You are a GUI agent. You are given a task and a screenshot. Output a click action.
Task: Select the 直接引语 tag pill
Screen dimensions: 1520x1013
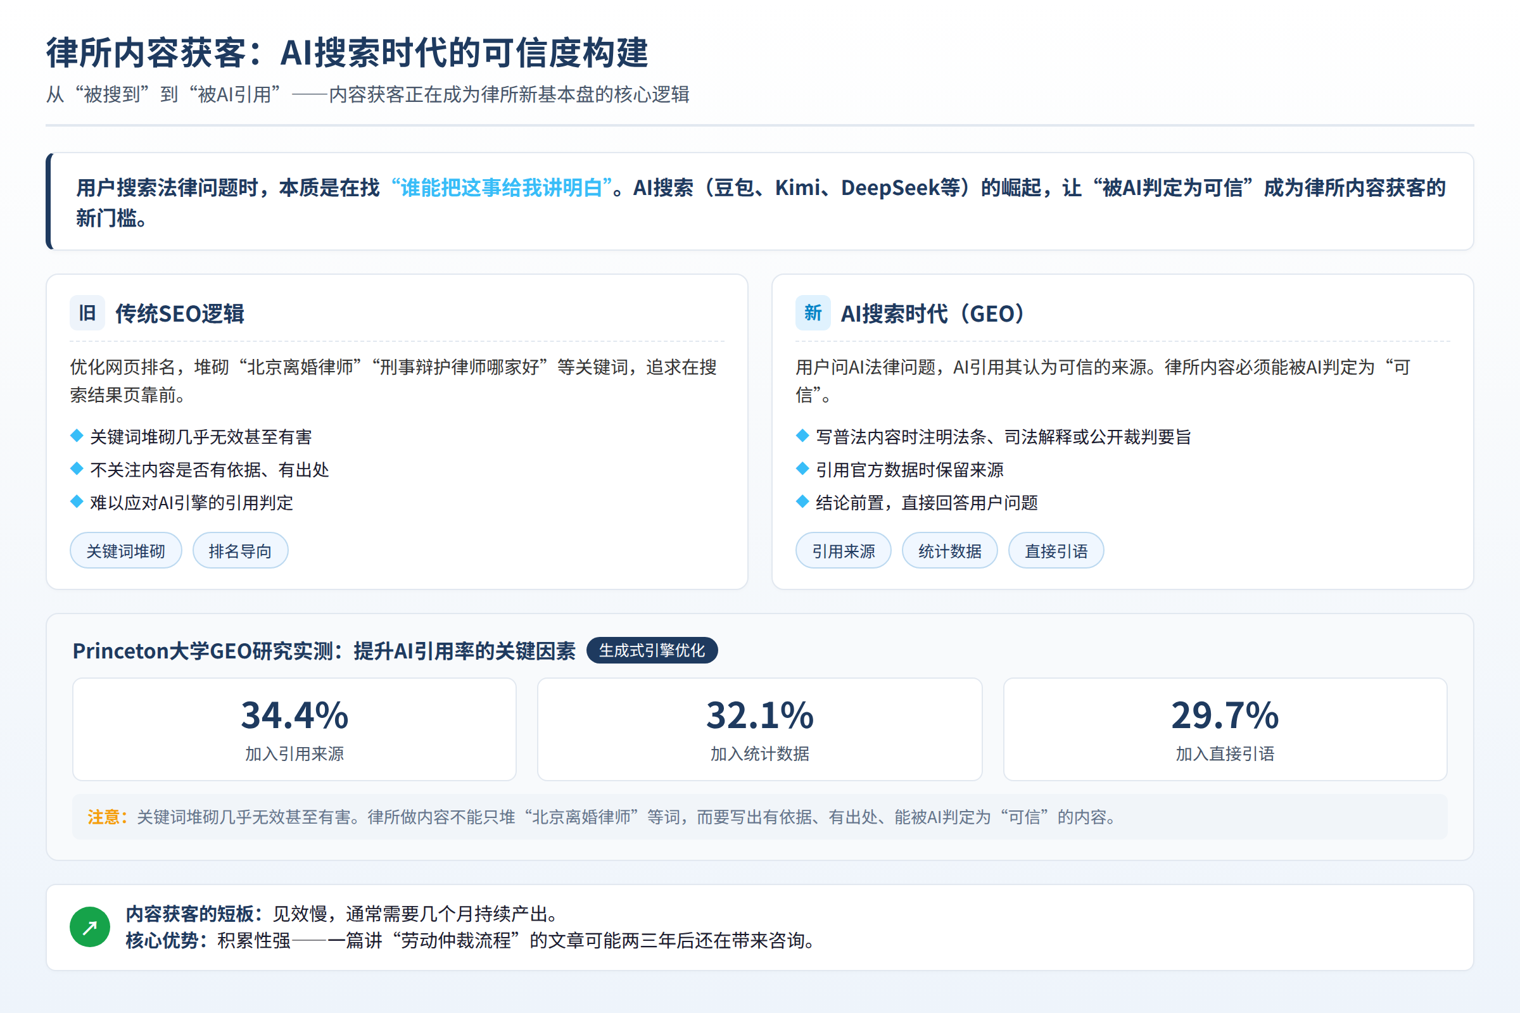click(x=1056, y=550)
